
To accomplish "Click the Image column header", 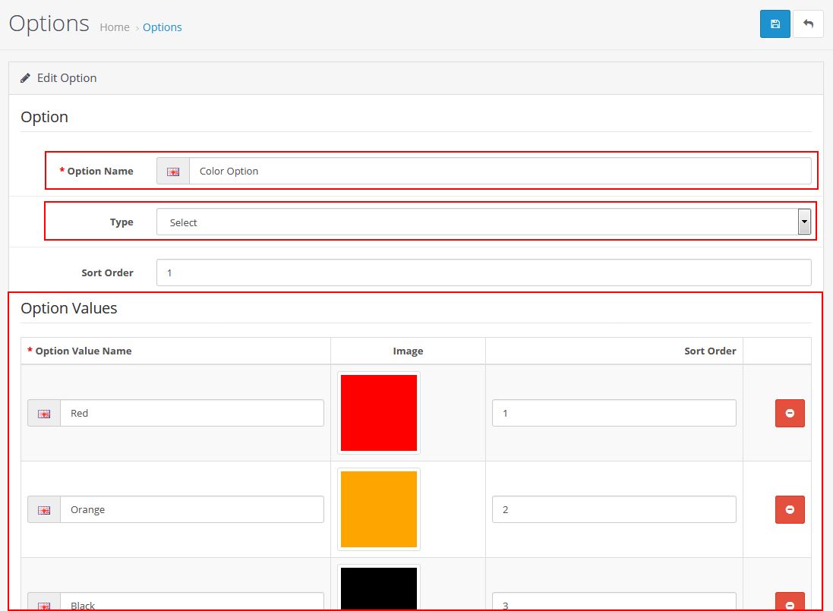I will click(x=408, y=351).
